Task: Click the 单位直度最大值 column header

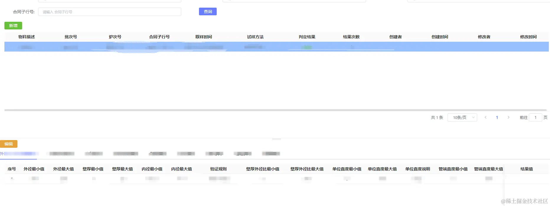Action: coord(382,169)
